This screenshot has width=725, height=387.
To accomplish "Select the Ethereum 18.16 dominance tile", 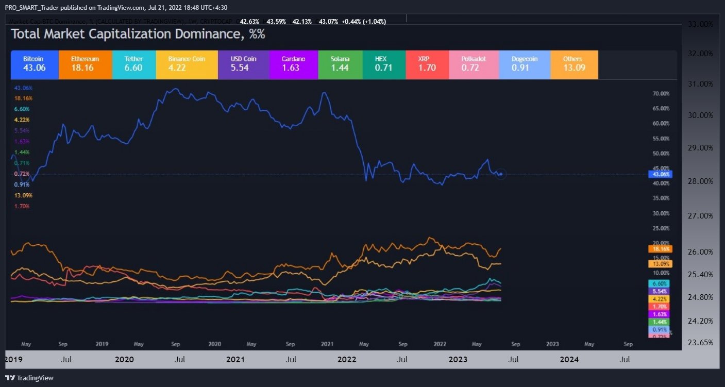I will point(86,64).
